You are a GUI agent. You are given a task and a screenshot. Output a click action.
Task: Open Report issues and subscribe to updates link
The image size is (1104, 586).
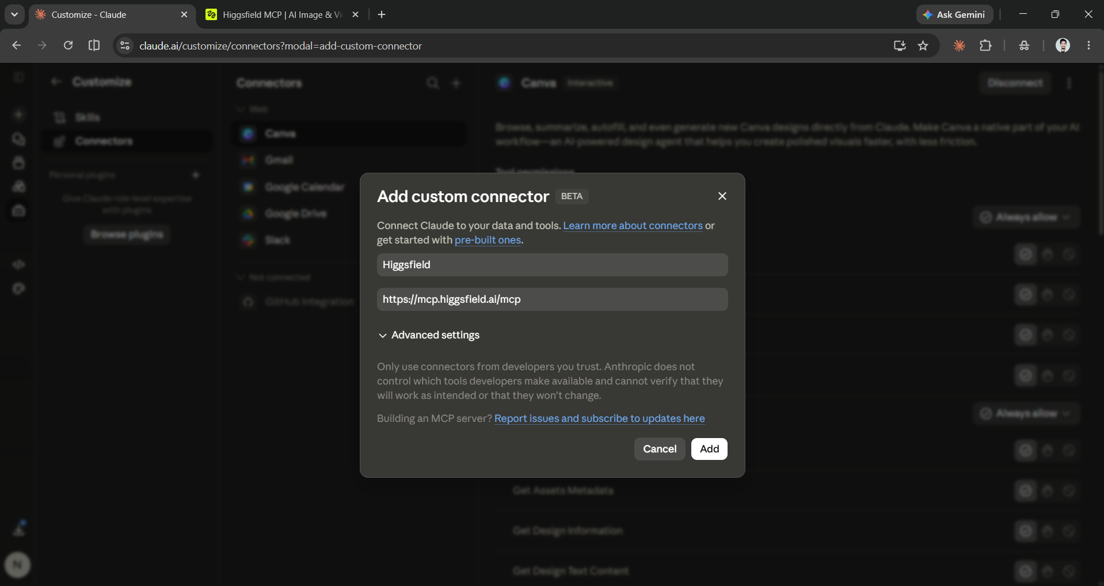599,418
